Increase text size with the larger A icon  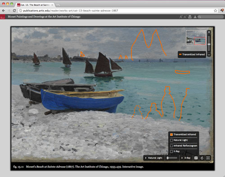(181, 17)
